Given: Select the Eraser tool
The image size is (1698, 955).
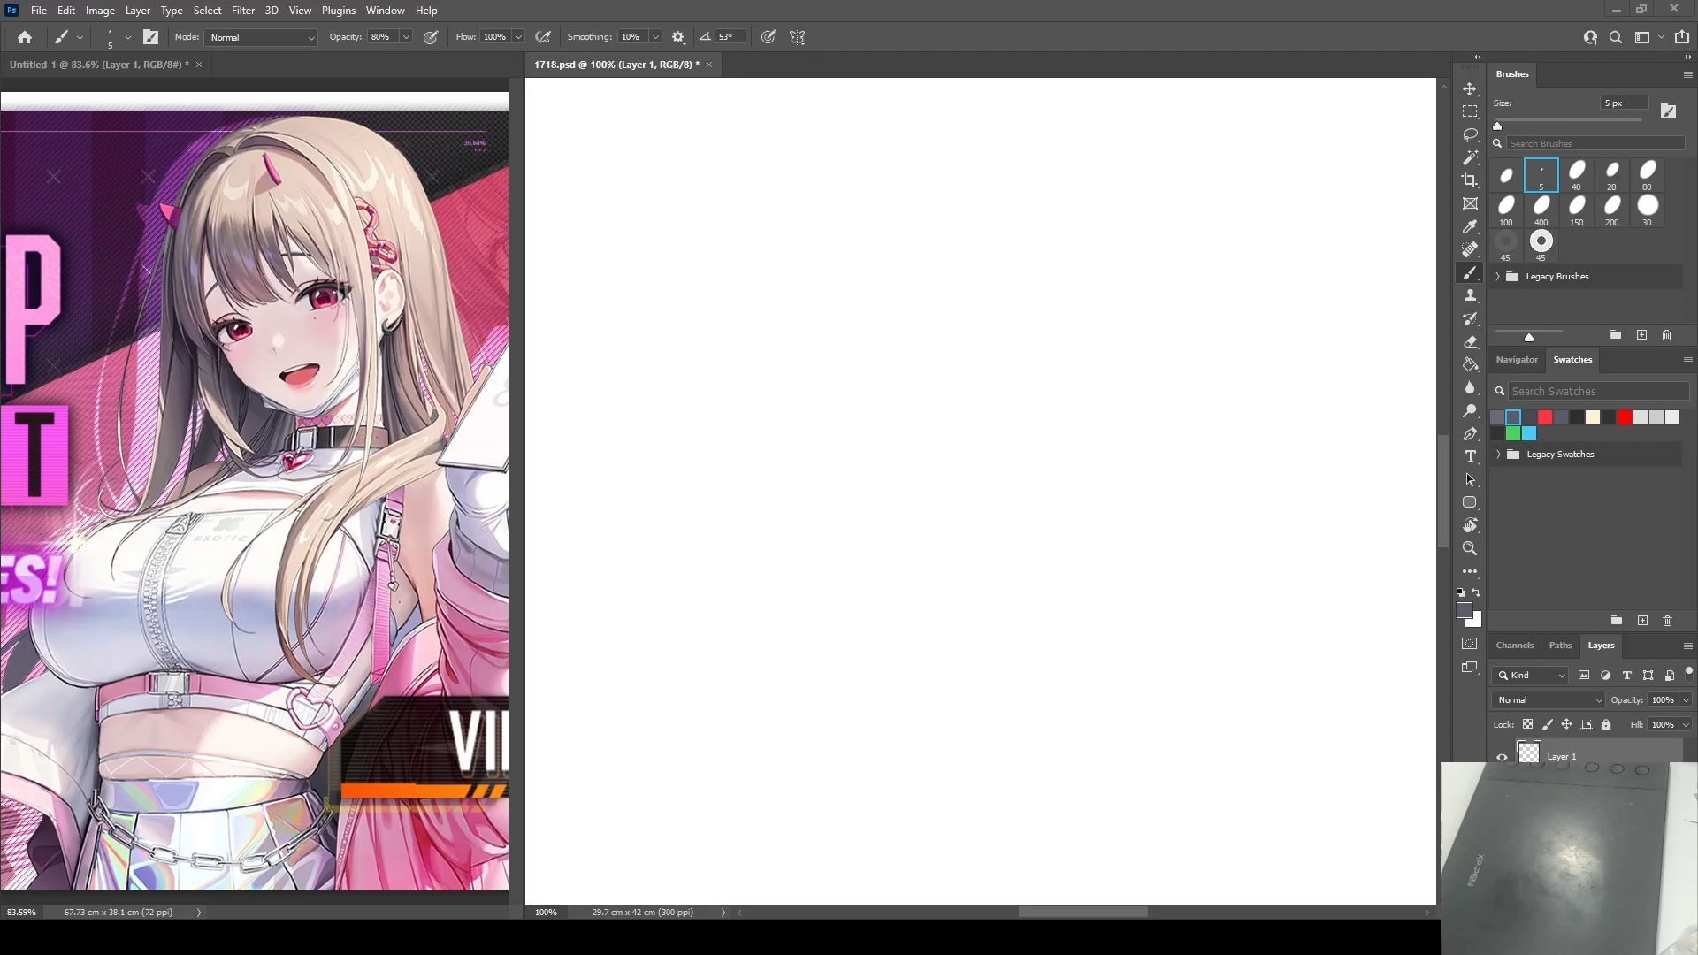Looking at the screenshot, I should [x=1470, y=342].
